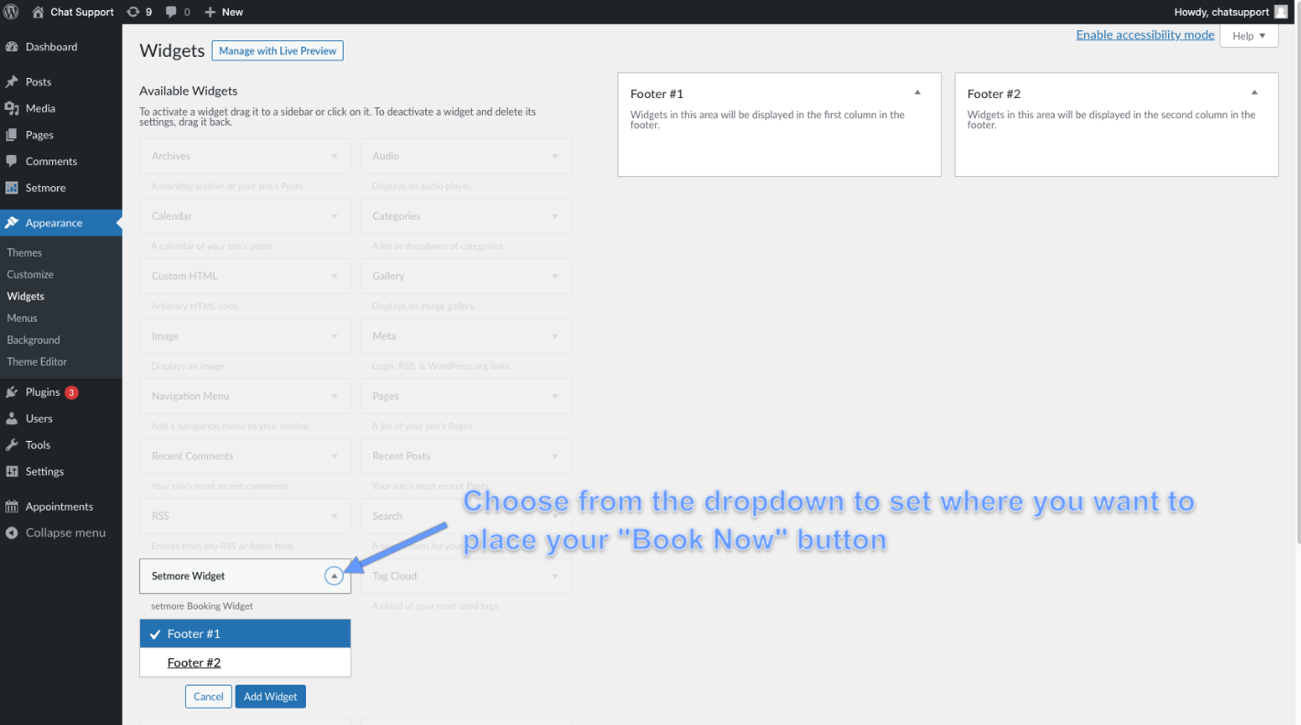Viewport: 1301px width, 725px height.
Task: Click Enable accessibility mode link
Action: [x=1145, y=35]
